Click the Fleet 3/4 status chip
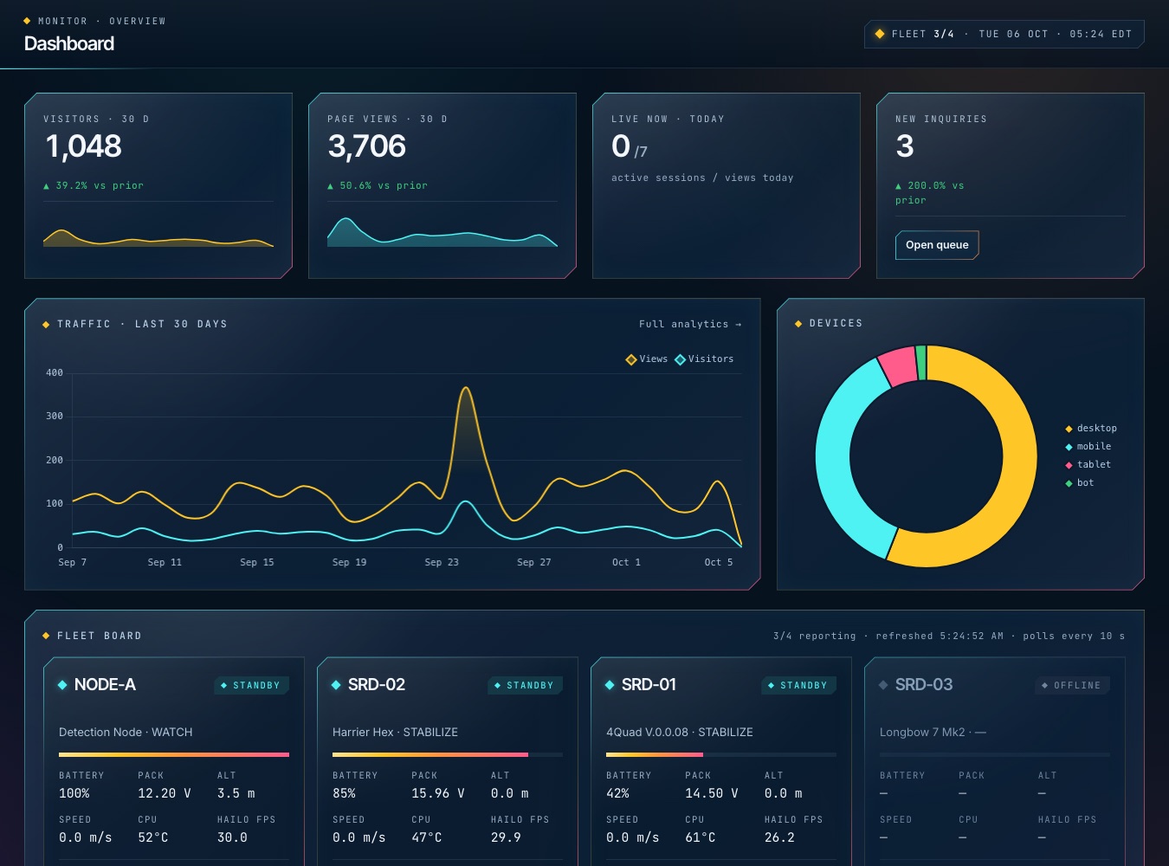Screen dimensions: 1169x866 [x=1004, y=34]
